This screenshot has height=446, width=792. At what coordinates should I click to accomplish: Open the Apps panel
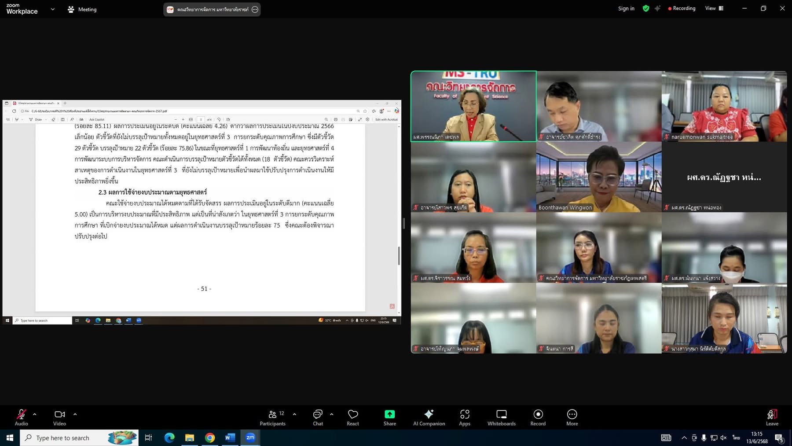[465, 417]
